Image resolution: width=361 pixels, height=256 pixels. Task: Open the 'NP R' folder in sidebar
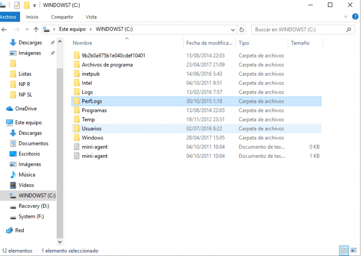(x=24, y=84)
